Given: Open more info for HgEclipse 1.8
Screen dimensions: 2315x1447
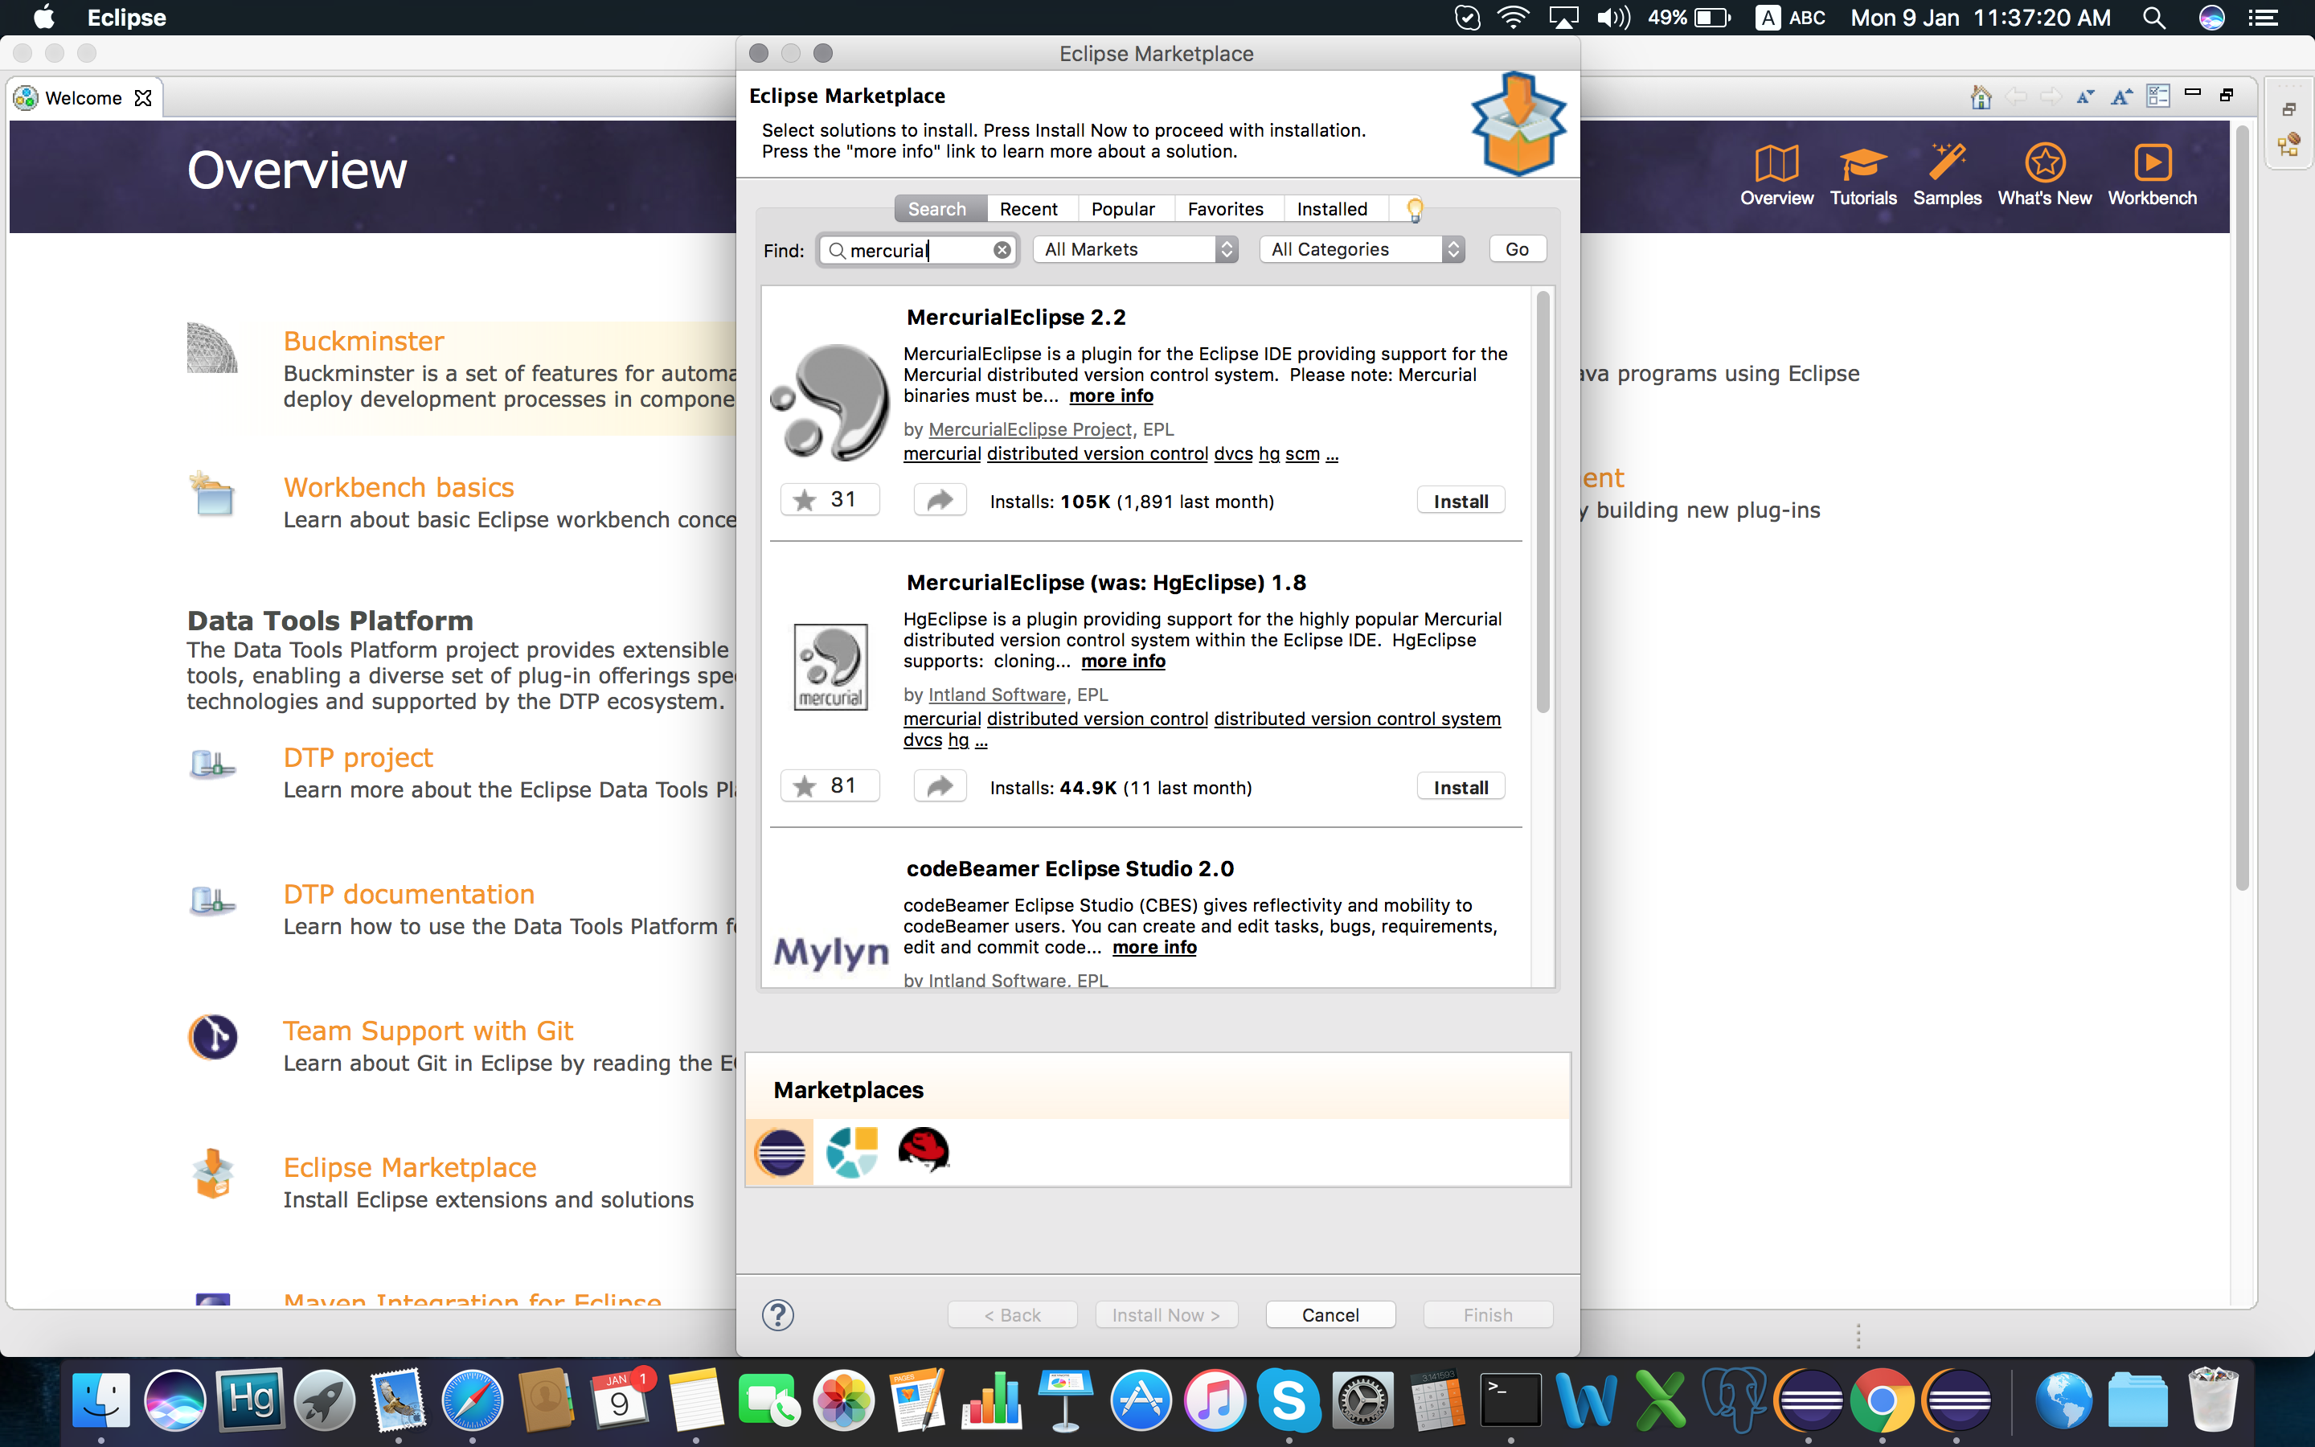Looking at the screenshot, I should pos(1123,662).
